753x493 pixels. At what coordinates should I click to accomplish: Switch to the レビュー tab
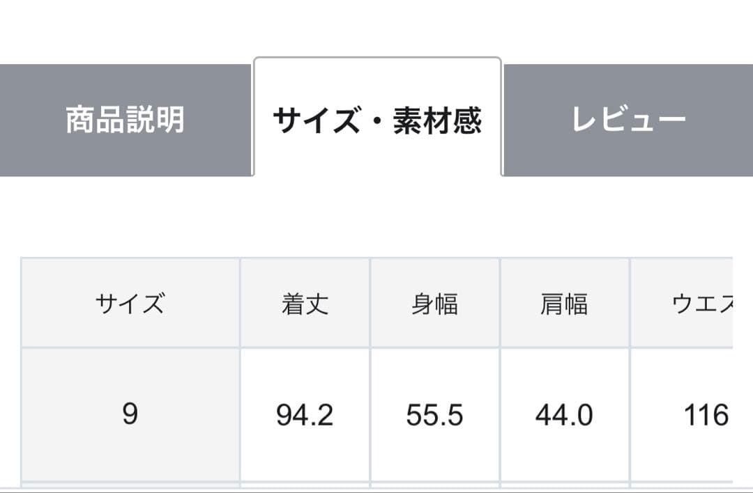(x=627, y=120)
